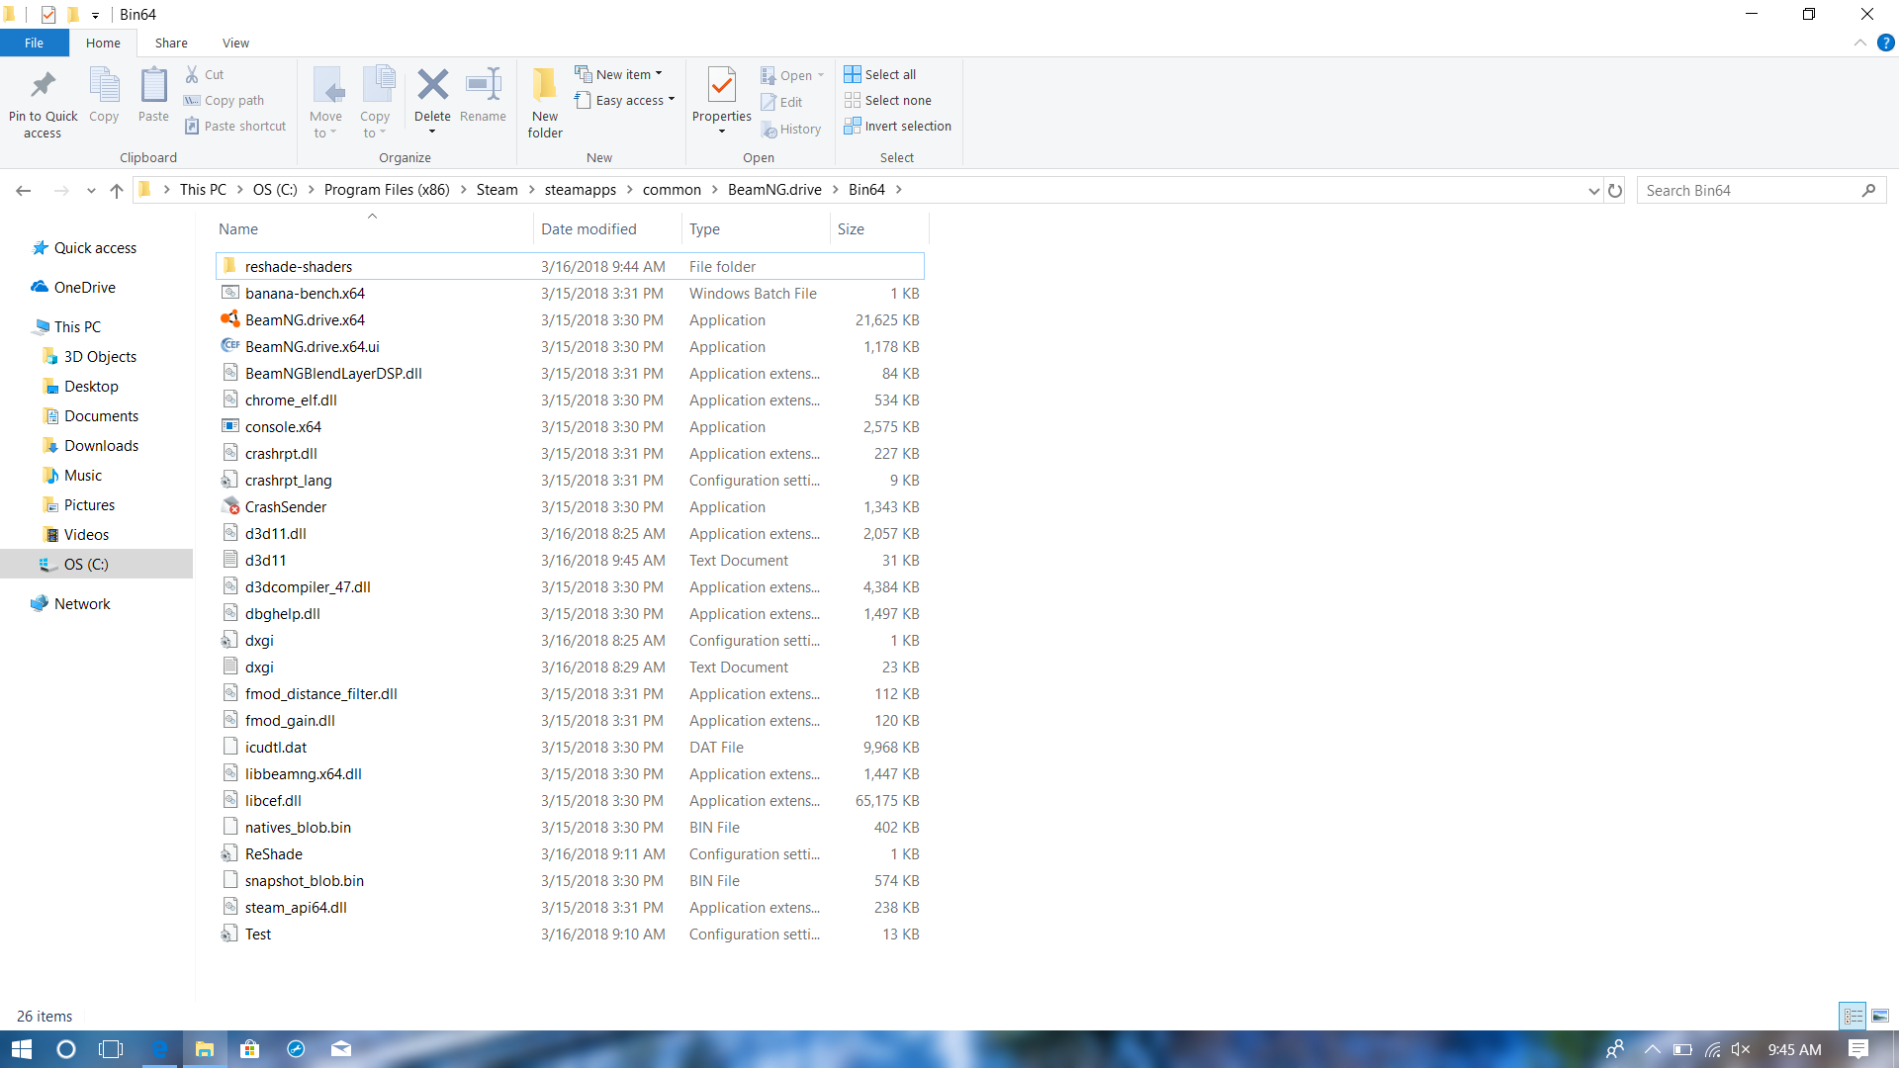Click BeamNG.drive in breadcrumb path
The width and height of the screenshot is (1899, 1068).
pyautogui.click(x=774, y=190)
